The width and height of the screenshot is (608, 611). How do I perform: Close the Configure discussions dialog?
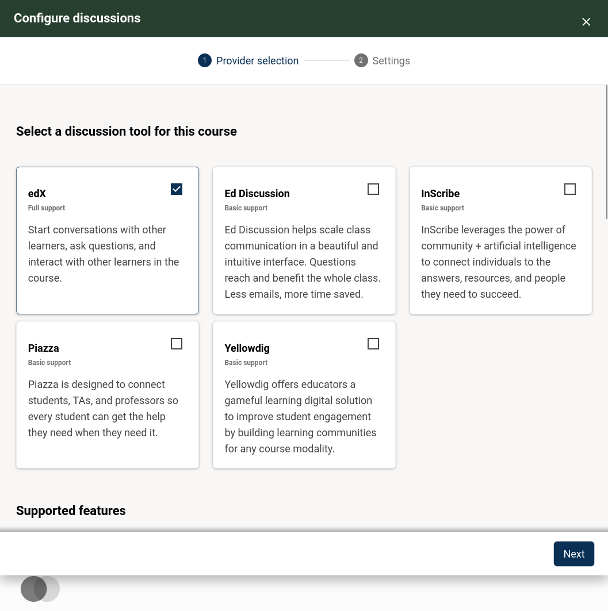click(x=586, y=22)
